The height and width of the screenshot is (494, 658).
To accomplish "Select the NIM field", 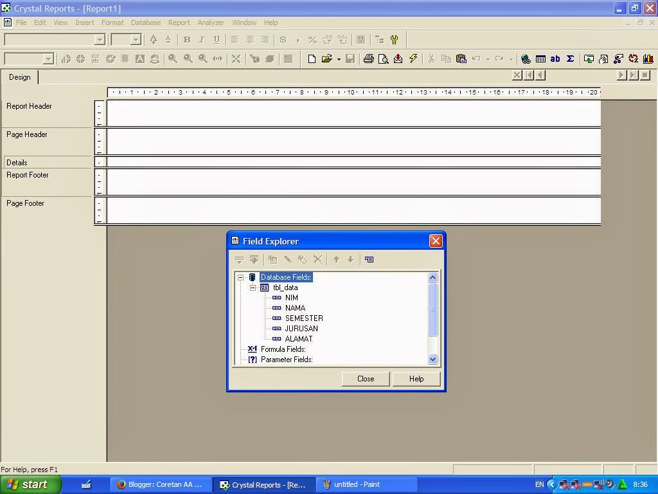I will [x=292, y=298].
